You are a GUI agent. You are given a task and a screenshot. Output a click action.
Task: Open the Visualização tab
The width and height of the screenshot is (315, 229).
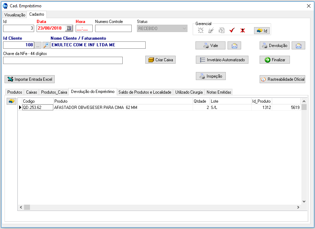15,15
